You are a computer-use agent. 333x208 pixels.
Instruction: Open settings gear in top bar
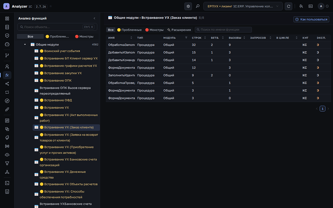188,6
